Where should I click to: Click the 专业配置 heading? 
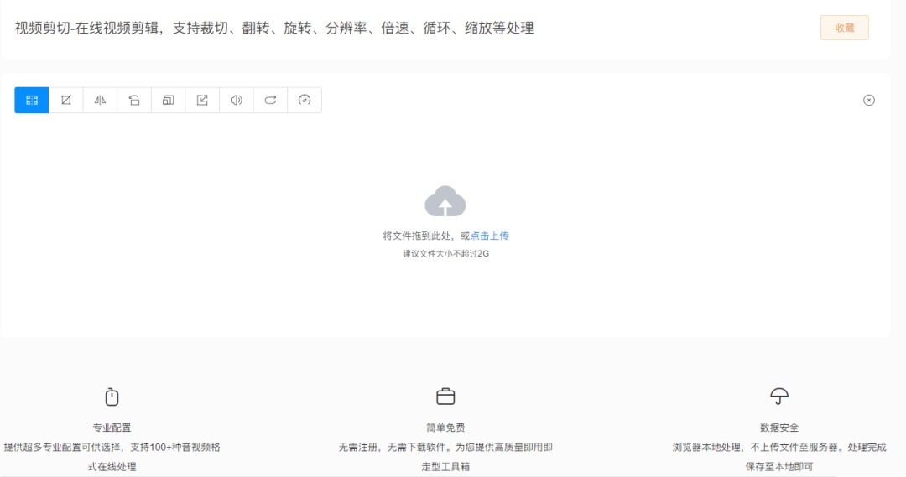pos(112,428)
